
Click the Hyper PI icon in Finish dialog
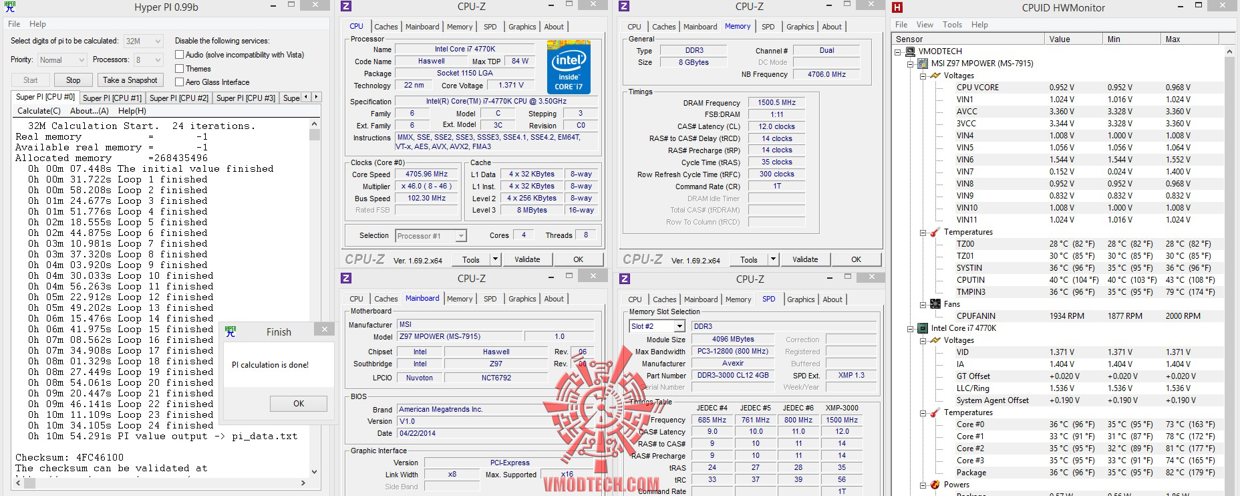coord(230,332)
